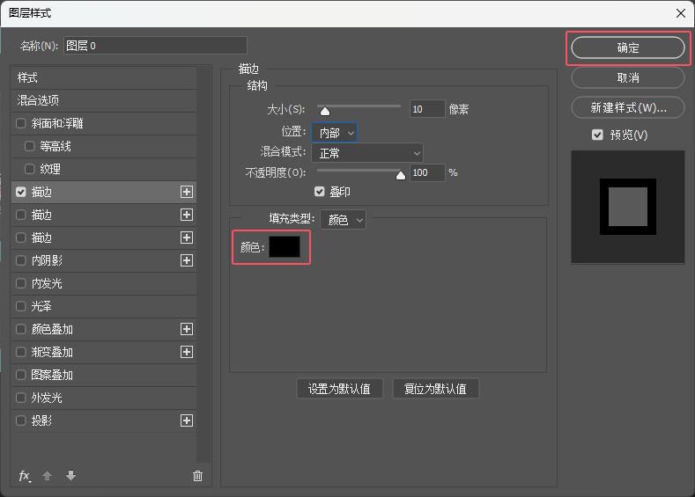Enable the 内发光 checkbox
This screenshot has height=497, width=695.
tap(21, 283)
